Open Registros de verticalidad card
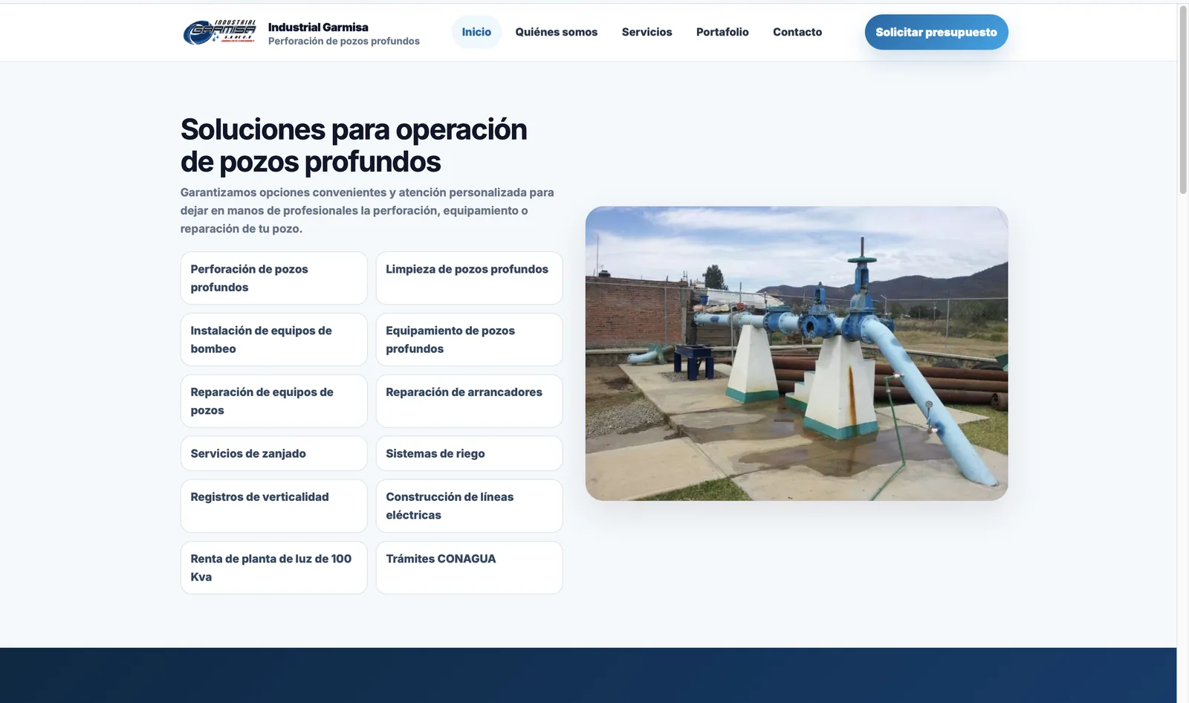This screenshot has width=1189, height=703. [273, 506]
